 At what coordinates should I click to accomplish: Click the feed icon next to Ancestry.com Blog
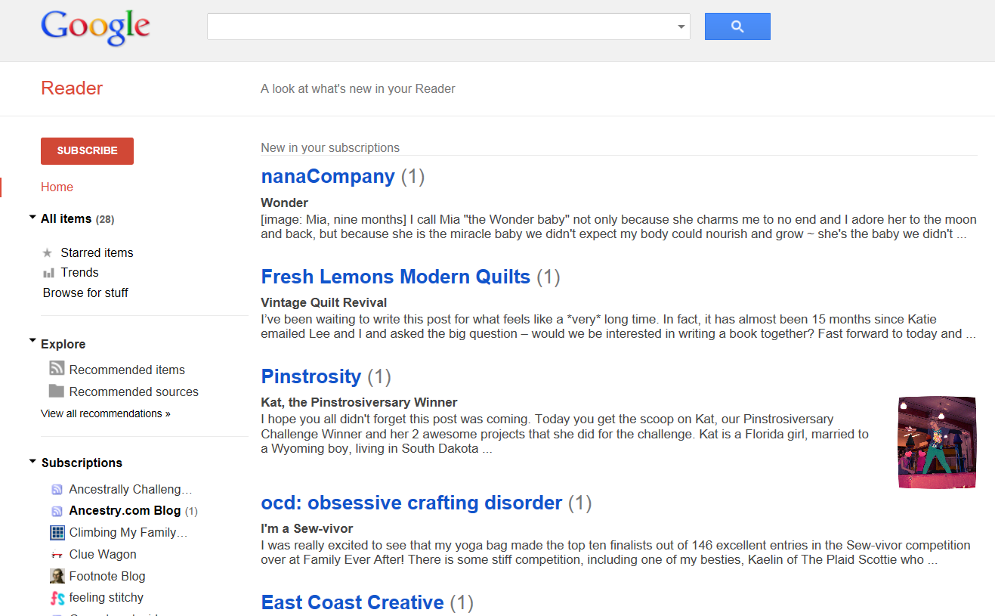coord(57,511)
